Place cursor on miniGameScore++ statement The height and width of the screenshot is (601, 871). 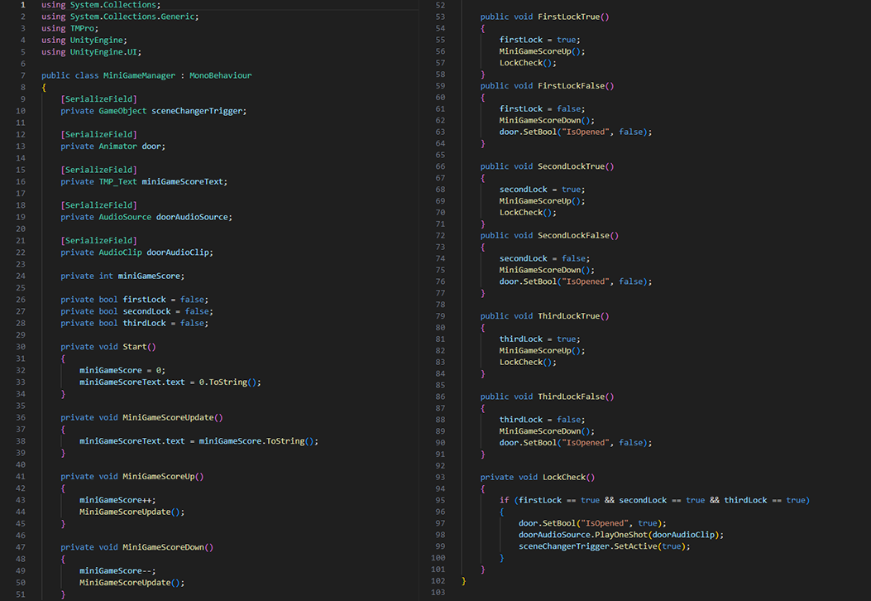[x=117, y=500]
